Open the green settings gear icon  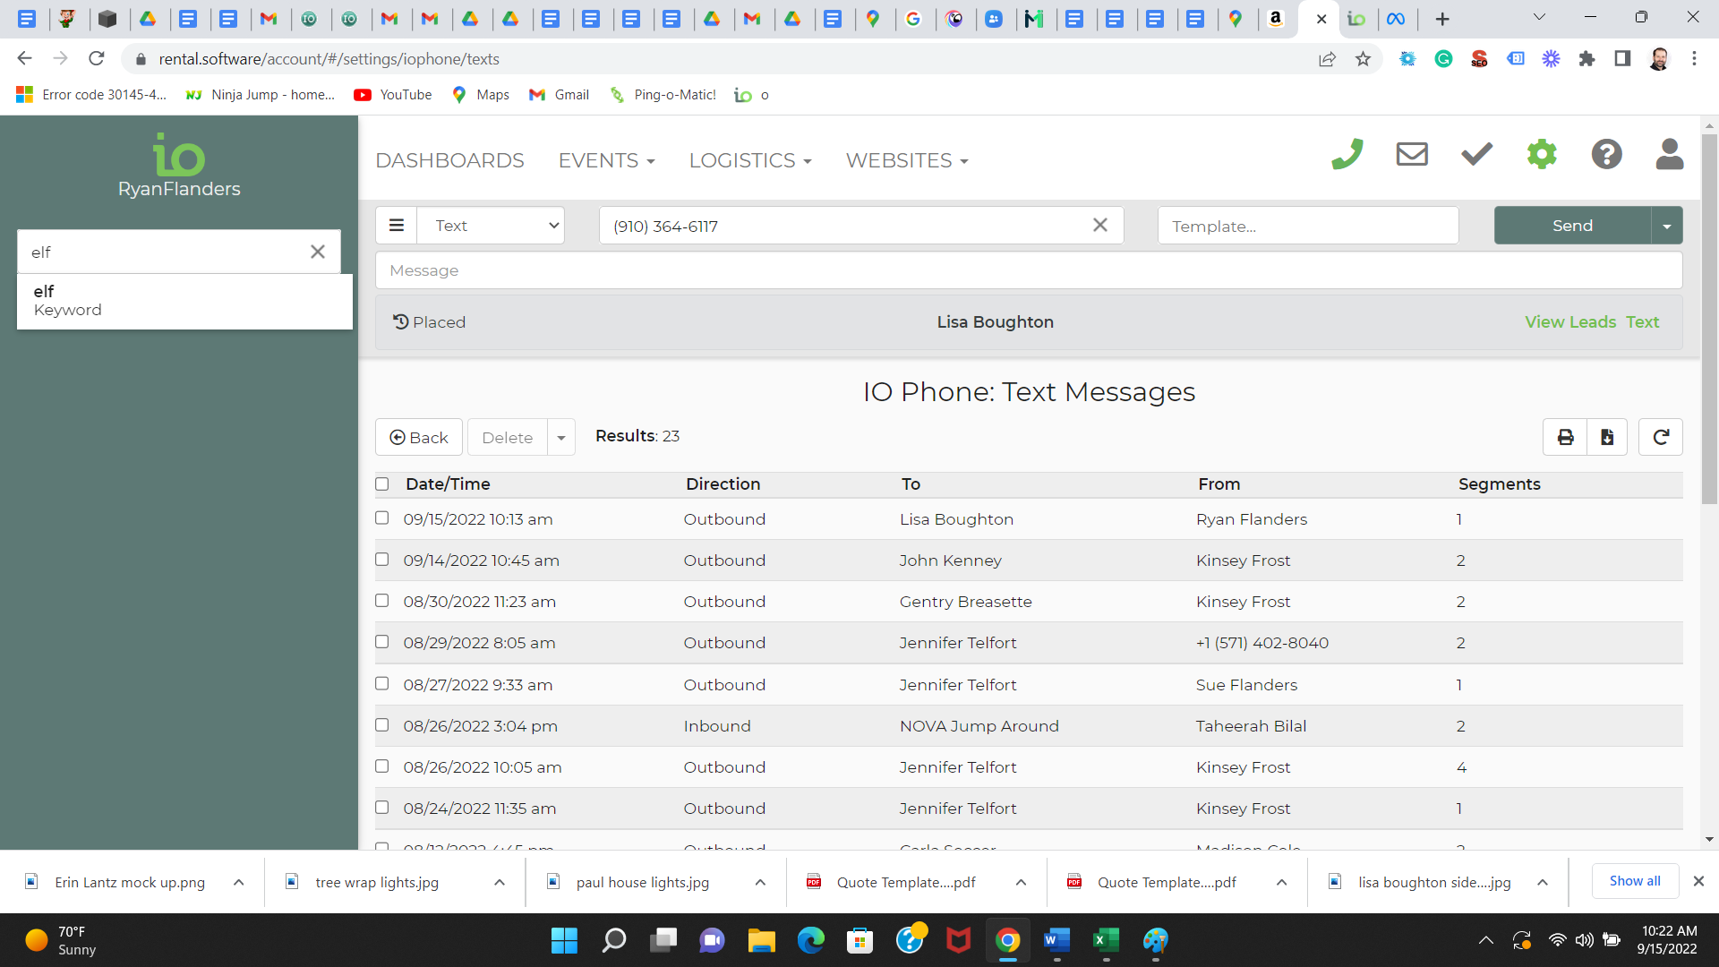click(1542, 155)
